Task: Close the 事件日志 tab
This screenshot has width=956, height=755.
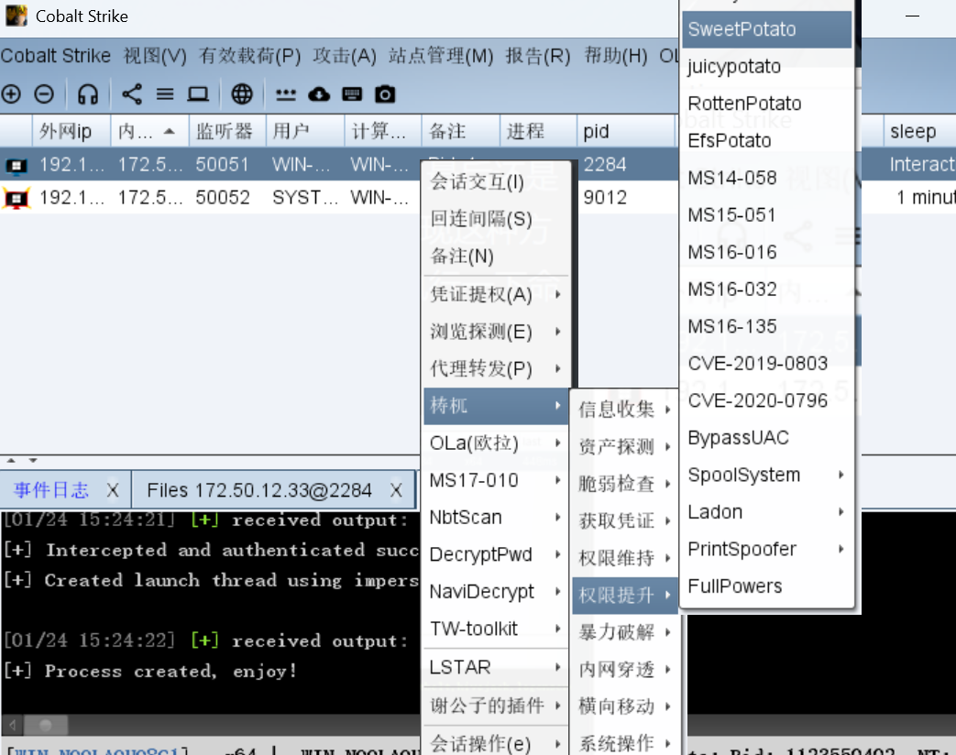Action: [x=113, y=490]
